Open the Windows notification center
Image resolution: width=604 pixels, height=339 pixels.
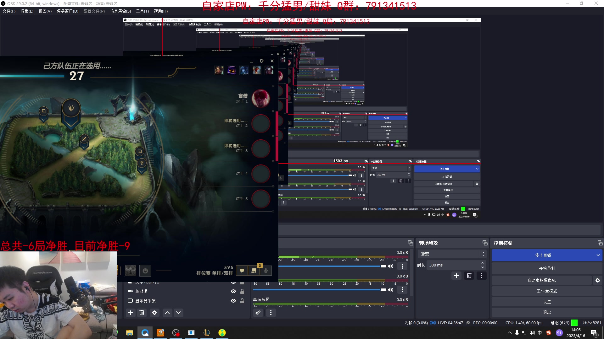[x=594, y=333]
